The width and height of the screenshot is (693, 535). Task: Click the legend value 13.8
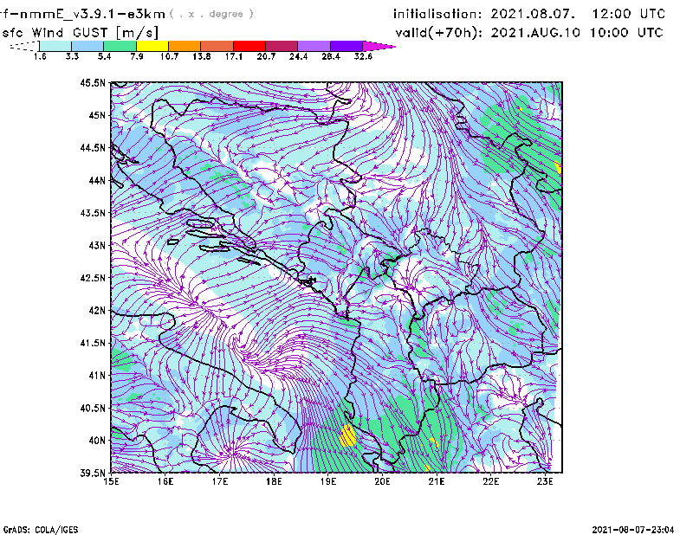pos(202,56)
